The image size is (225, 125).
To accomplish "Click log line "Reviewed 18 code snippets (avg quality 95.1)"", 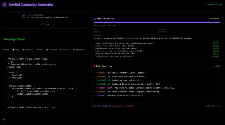I will pos(136,84).
